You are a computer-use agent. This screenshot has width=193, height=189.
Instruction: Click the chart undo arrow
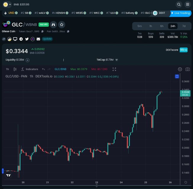tap(43, 69)
